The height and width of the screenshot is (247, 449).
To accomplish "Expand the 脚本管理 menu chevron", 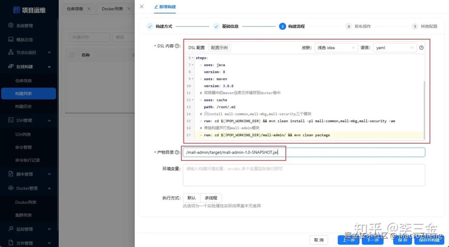I will tap(49, 174).
